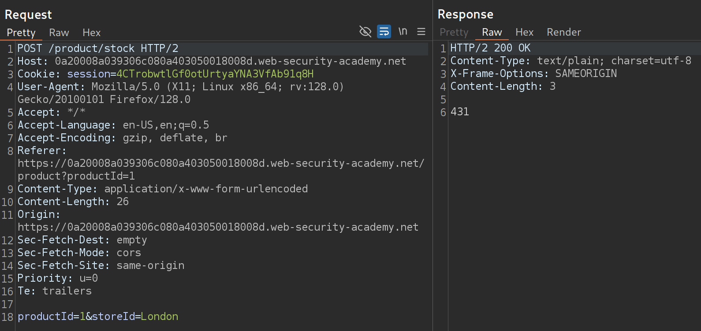This screenshot has width=701, height=331.
Task: Toggle line wrapping icon in Request panel
Action: (x=384, y=32)
